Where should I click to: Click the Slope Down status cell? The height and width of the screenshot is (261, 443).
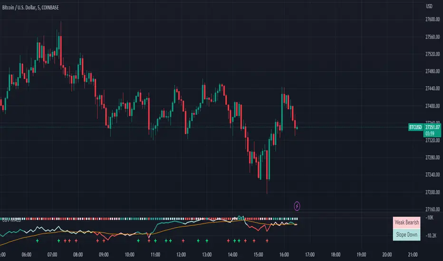click(406, 234)
